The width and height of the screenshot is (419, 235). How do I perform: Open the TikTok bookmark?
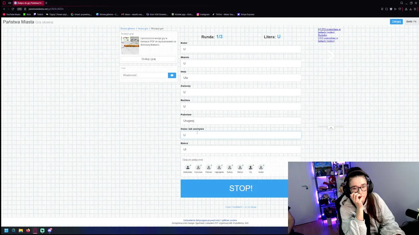(224, 14)
